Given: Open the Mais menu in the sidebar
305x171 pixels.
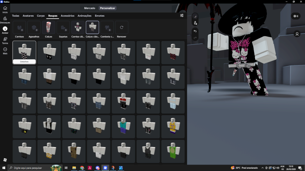Looking at the screenshot, I should pyautogui.click(x=5, y=51).
